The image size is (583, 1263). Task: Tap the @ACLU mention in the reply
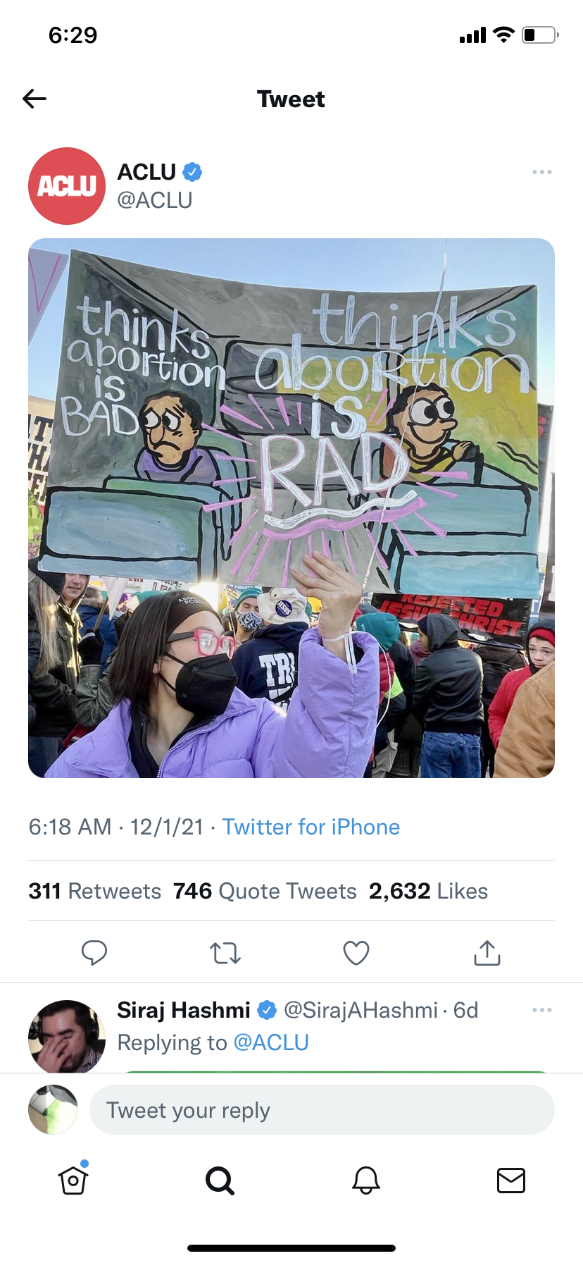point(271,1042)
